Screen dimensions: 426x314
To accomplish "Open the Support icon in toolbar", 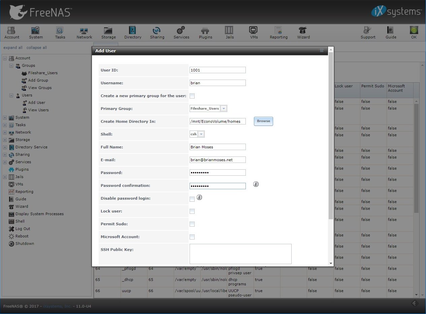I will (x=368, y=33).
